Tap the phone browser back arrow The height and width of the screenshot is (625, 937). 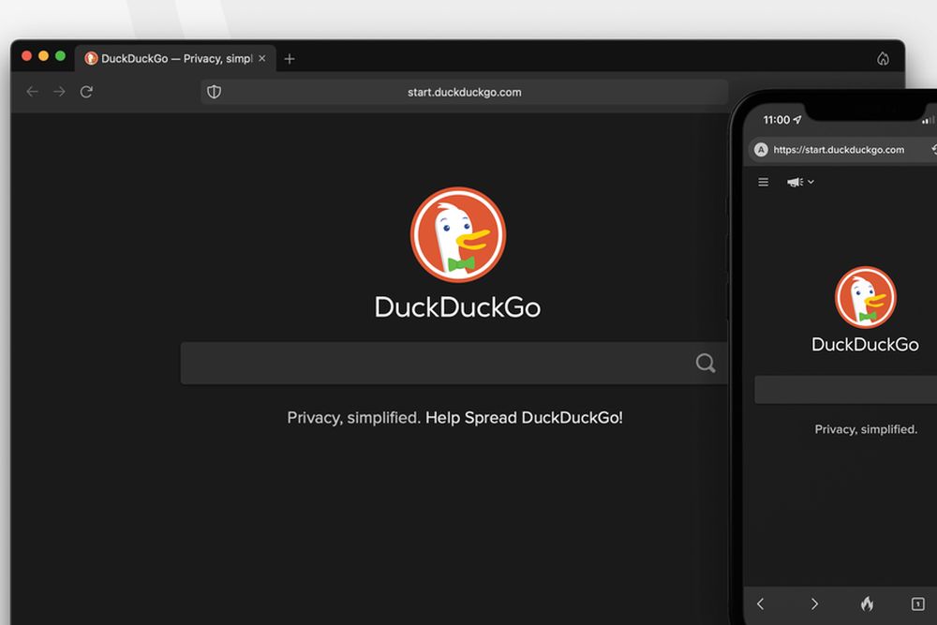point(761,603)
